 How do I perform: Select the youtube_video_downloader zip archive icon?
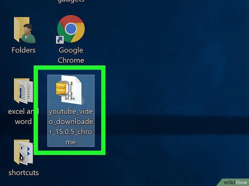click(71, 90)
